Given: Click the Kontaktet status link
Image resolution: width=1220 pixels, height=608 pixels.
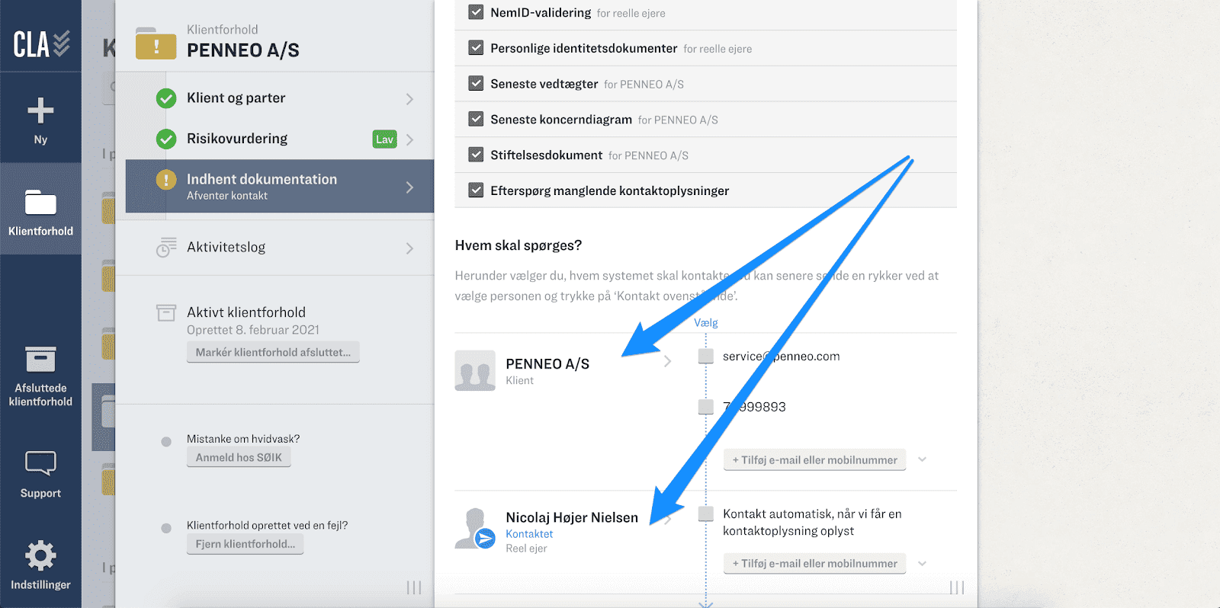Looking at the screenshot, I should (529, 534).
